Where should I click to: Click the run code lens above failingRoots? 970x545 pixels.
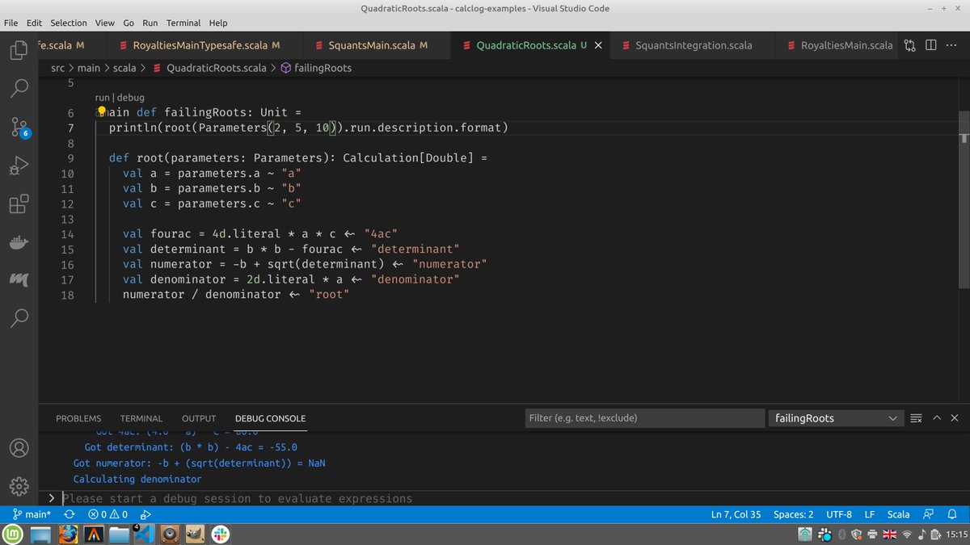(102, 97)
